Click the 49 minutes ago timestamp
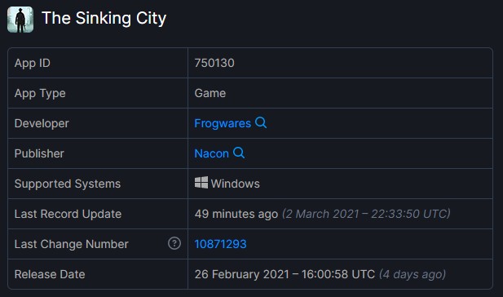This screenshot has height=297, width=503. coord(236,214)
